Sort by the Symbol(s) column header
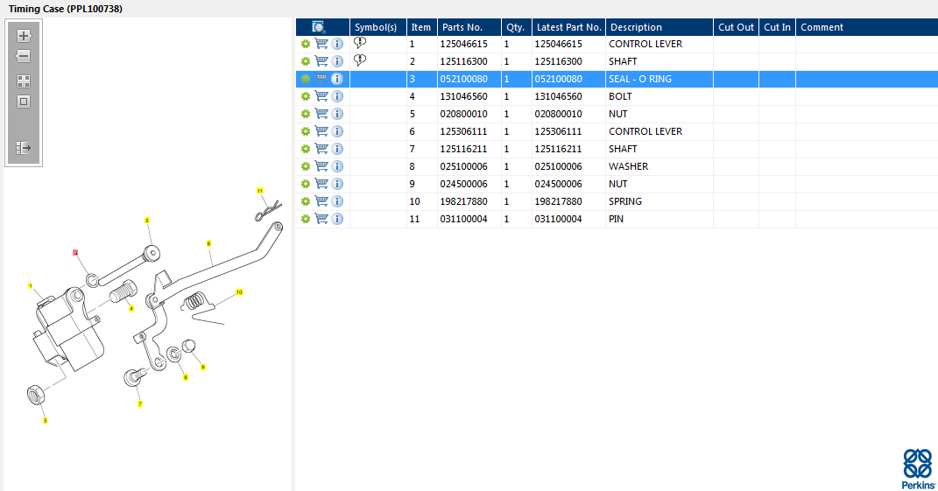This screenshot has height=491, width=938. (378, 27)
